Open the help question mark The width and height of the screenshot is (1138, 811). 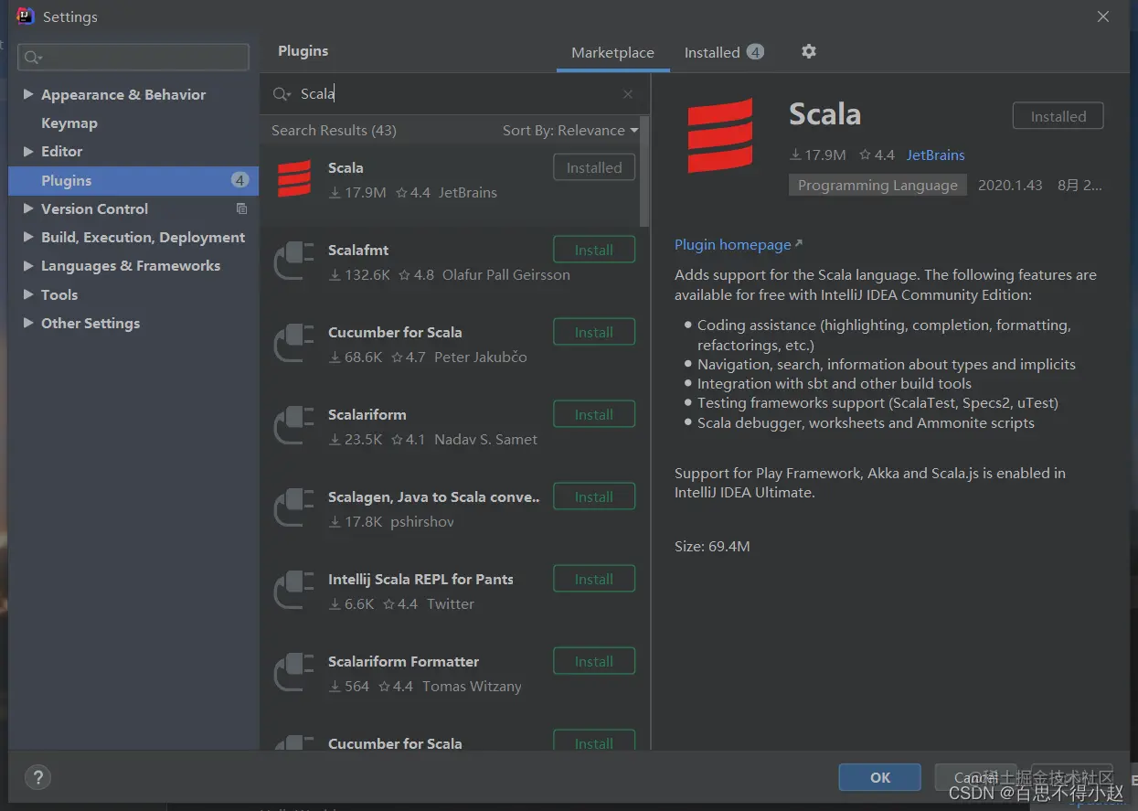pos(37,778)
